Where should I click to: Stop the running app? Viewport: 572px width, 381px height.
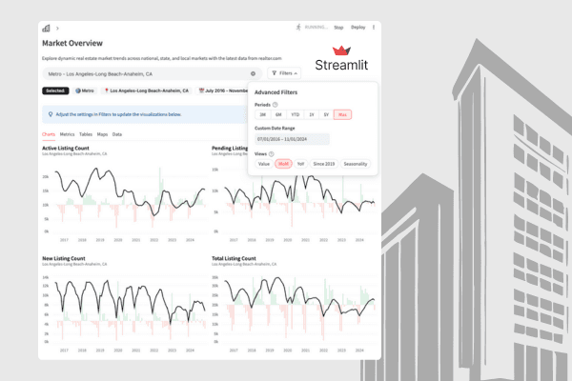338,28
